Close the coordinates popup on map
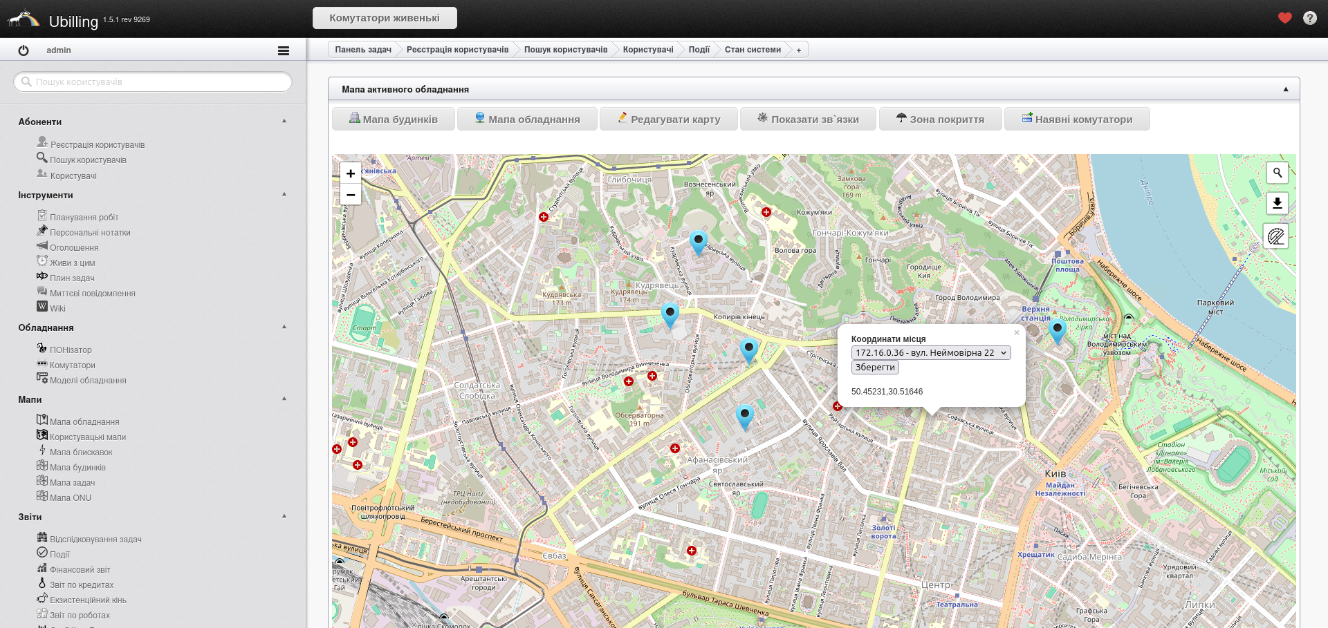Screen dimensions: 1328x628 click(1016, 333)
